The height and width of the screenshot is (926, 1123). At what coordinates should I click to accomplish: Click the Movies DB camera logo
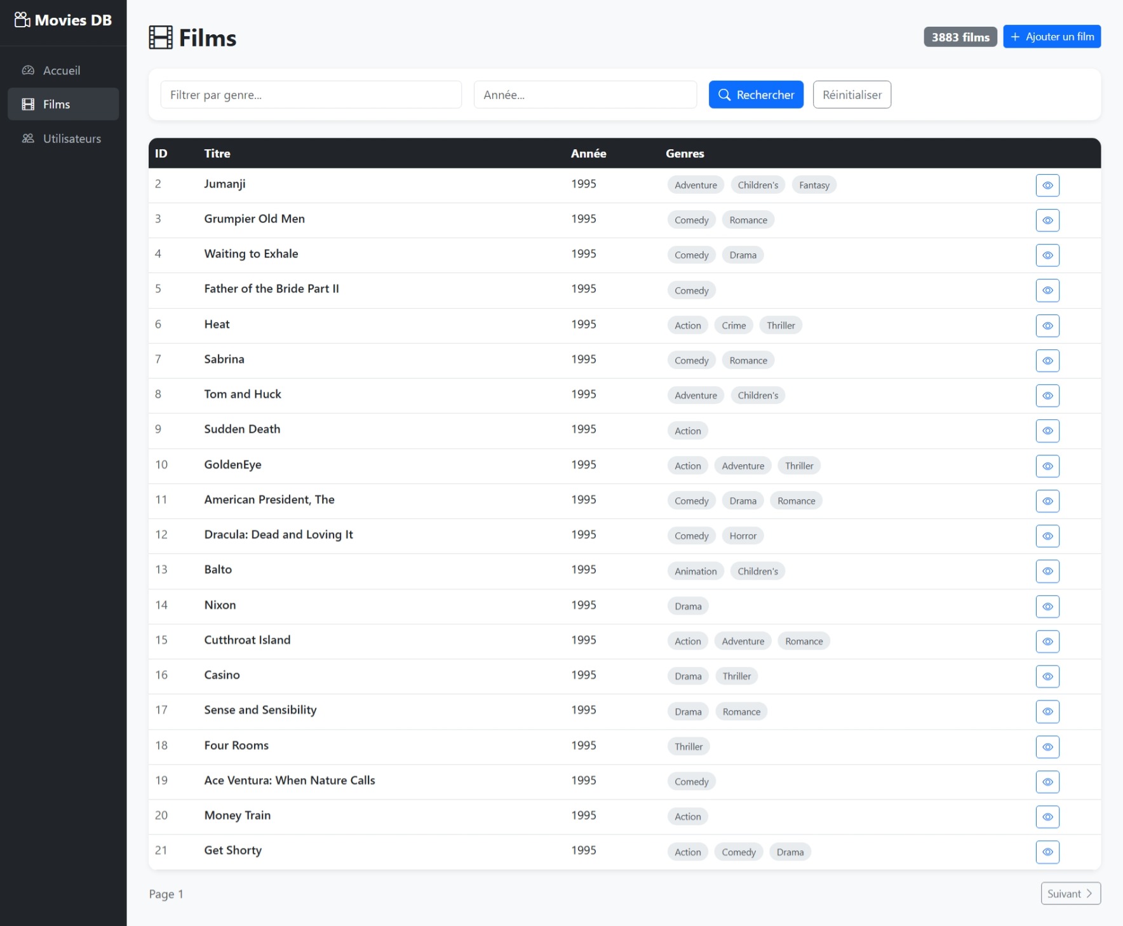pyautogui.click(x=22, y=20)
